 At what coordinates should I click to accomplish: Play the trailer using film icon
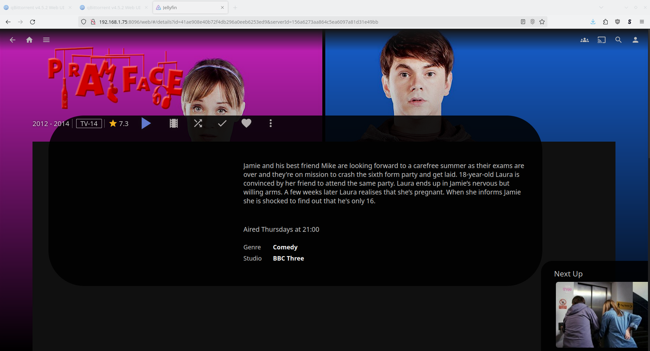(174, 123)
